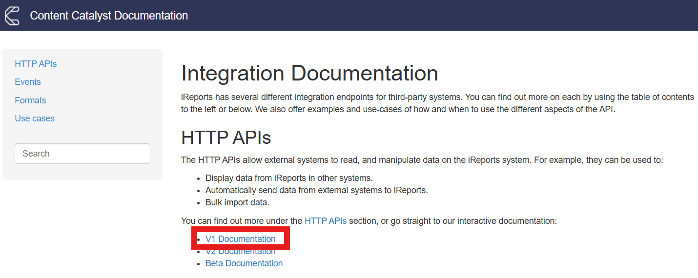Select Formats in the sidebar navigation
698x278 pixels.
(30, 100)
